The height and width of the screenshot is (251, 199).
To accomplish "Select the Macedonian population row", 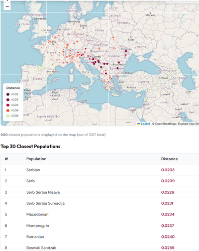I will coord(100,214).
